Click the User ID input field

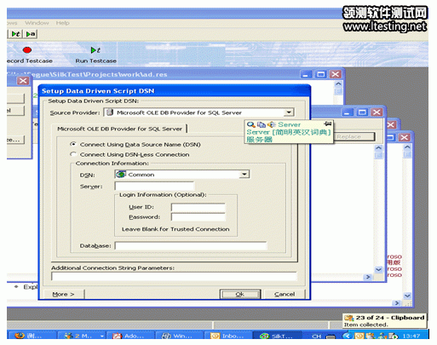tap(198, 207)
